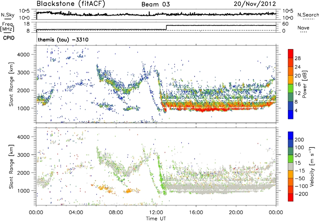Image resolution: width=319 pixels, height=221 pixels.
Task: Click the '2000' tick of the velocity panel
Action: coord(24,173)
